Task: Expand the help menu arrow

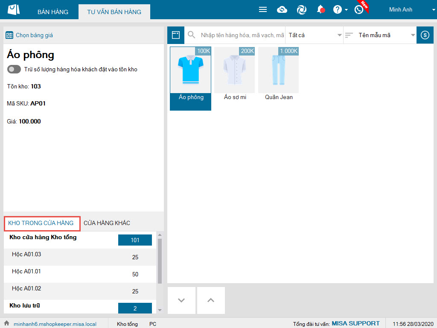Action: point(346,10)
